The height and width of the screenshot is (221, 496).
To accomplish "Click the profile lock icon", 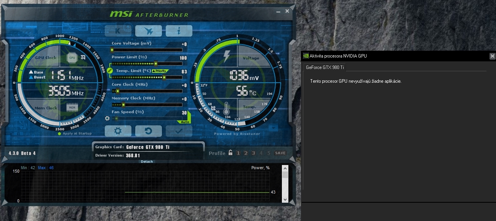I will [230, 153].
